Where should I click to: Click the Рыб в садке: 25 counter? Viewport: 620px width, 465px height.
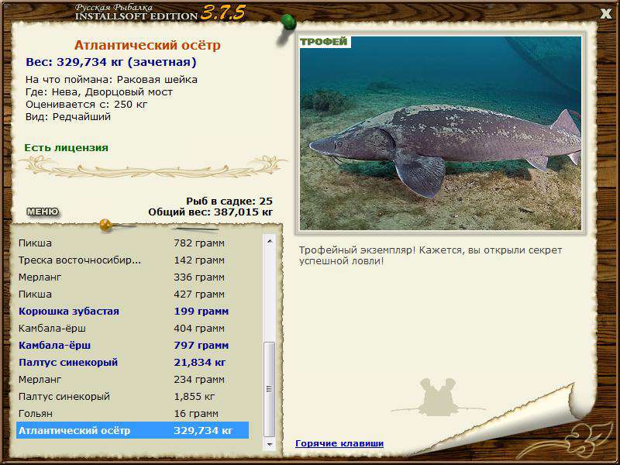click(229, 201)
